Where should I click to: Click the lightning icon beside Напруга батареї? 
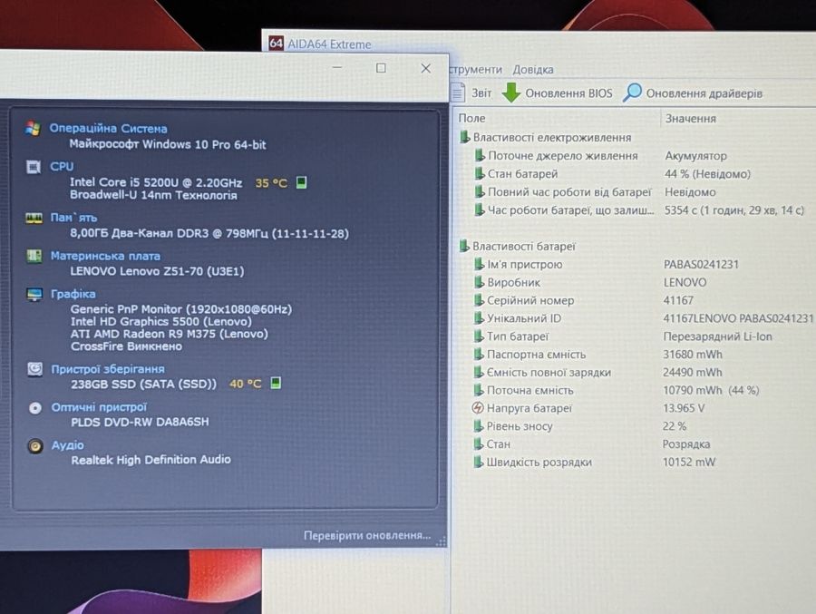click(x=478, y=408)
